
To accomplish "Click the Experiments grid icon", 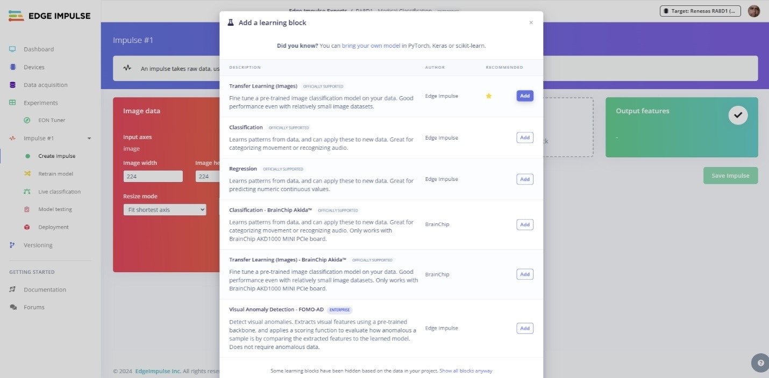I will point(12,103).
